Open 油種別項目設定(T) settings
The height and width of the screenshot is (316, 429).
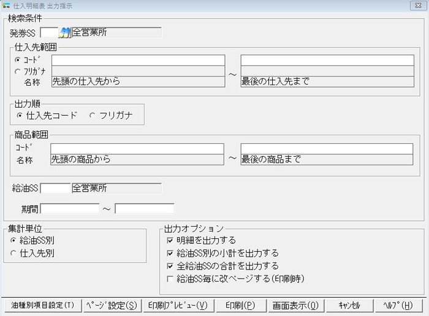tap(42, 305)
